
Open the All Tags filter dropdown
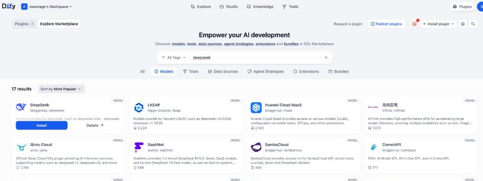(174, 58)
